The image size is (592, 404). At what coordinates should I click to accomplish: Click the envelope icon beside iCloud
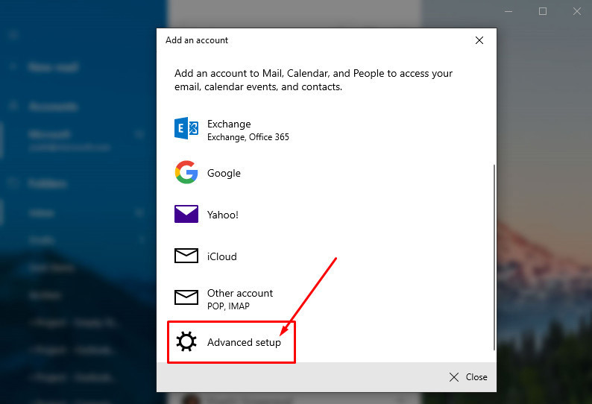(186, 256)
